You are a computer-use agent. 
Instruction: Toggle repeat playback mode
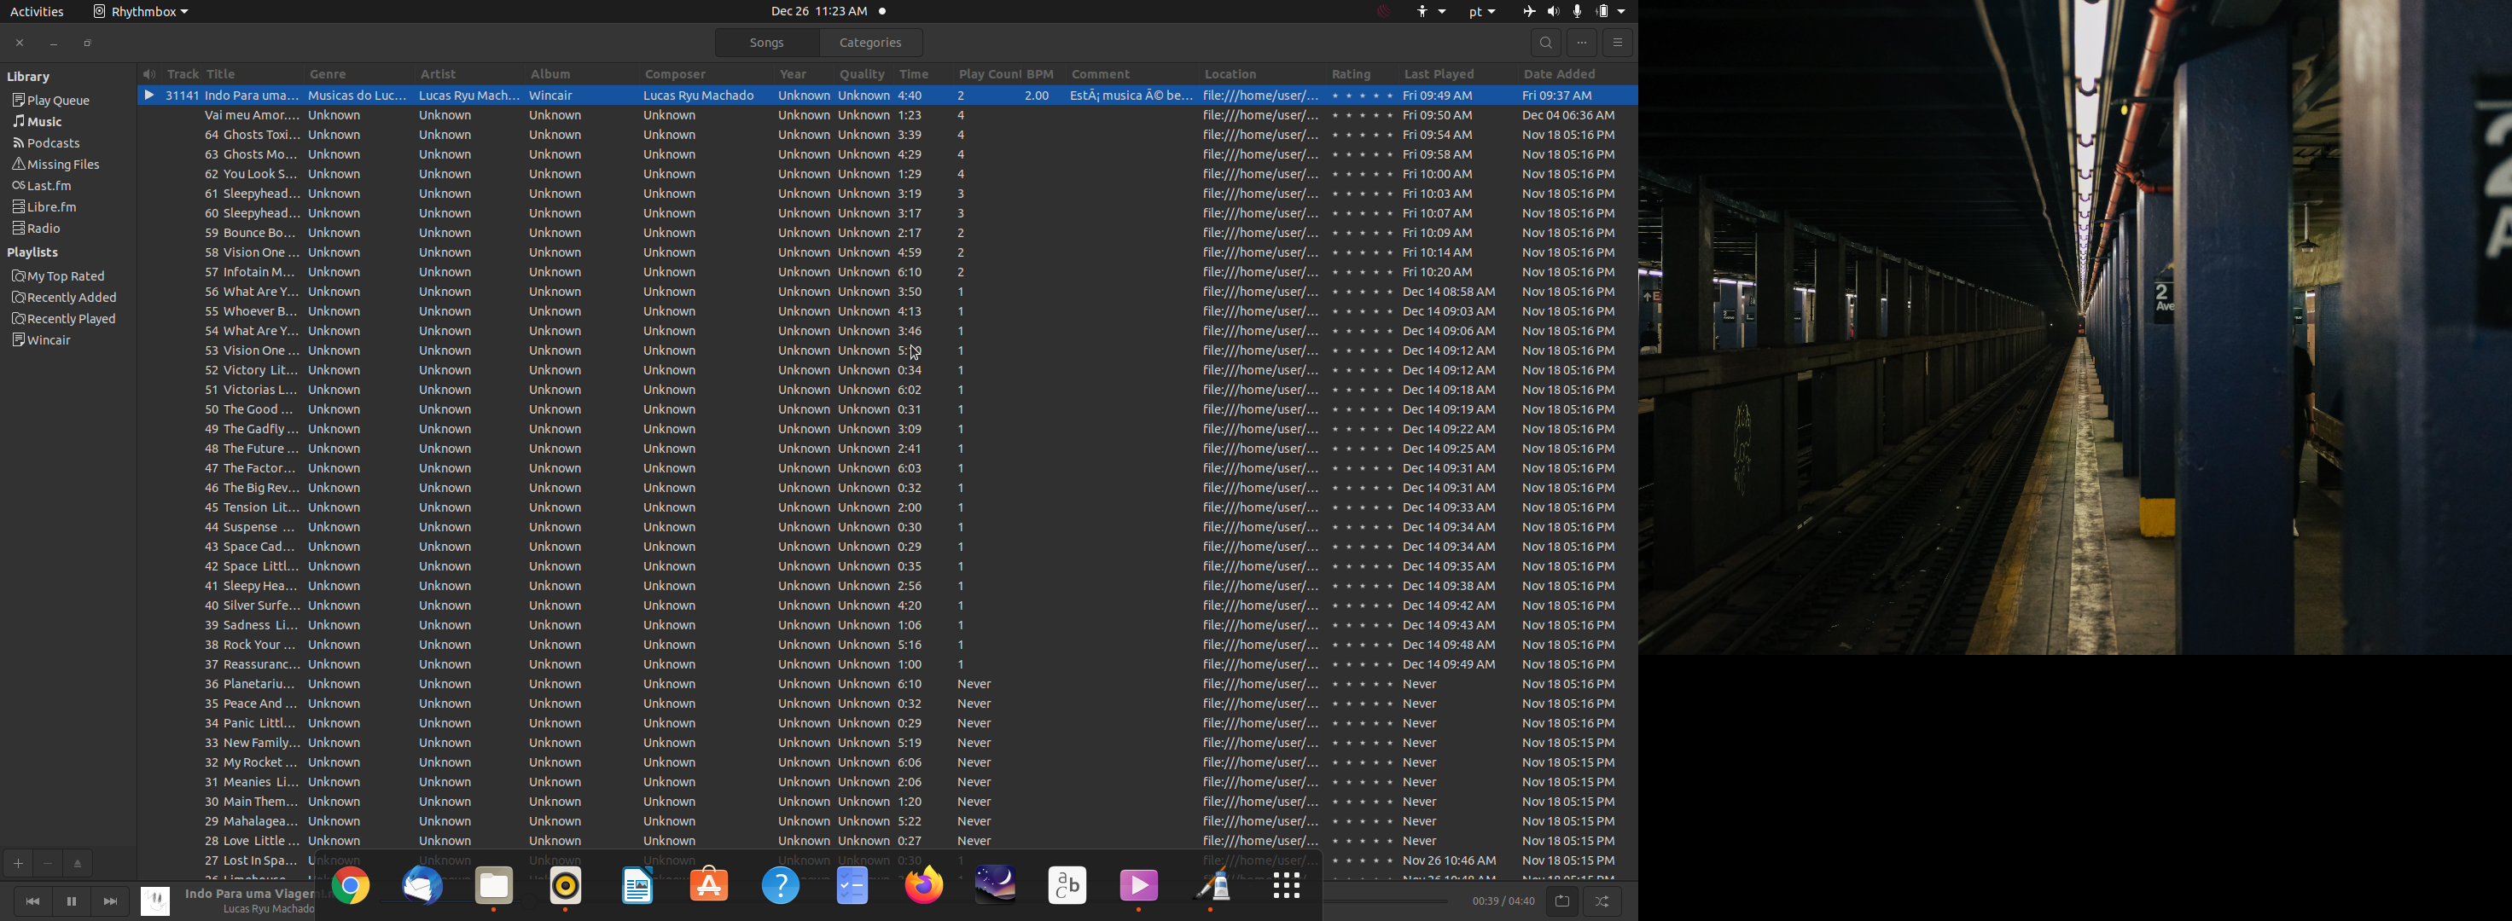tap(1562, 901)
